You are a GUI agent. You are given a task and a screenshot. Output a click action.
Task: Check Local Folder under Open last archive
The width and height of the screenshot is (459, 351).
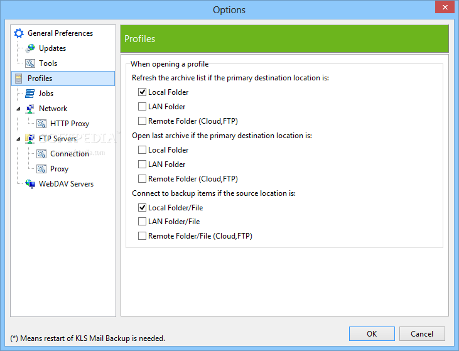click(x=142, y=149)
